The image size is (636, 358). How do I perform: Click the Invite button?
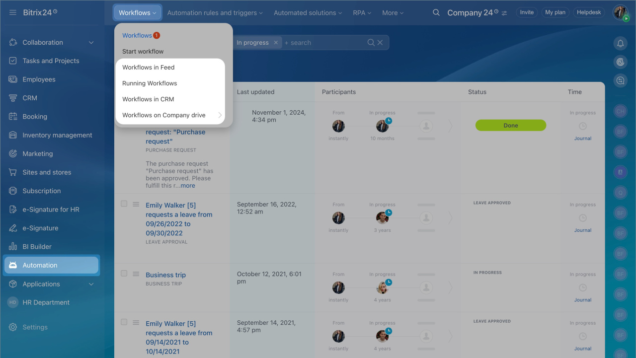click(x=527, y=12)
